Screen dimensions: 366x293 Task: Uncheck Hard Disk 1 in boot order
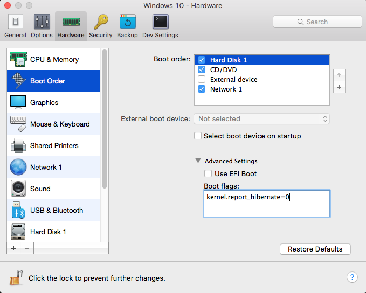[202, 60]
